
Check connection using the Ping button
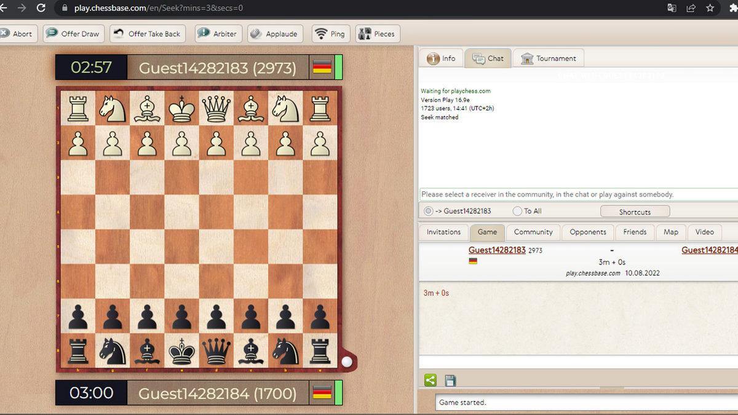330,34
